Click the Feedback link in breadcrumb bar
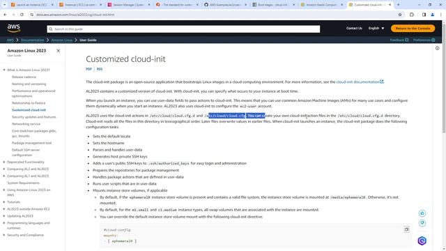446x251 pixels. (399, 40)
